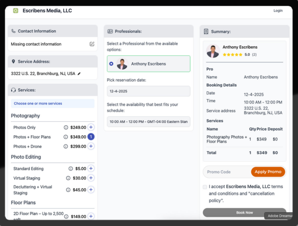Show info for Photos Only
Viewport: 298px width, 226px height.
(66, 127)
